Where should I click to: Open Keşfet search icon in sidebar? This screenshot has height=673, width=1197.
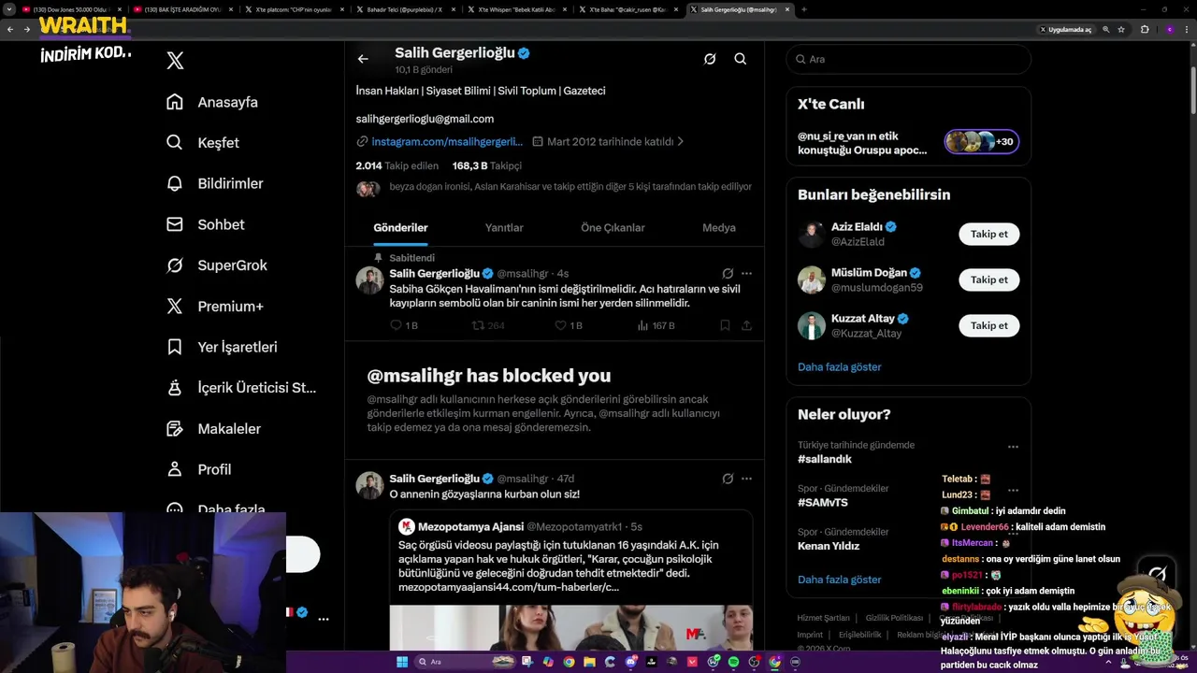coord(175,143)
